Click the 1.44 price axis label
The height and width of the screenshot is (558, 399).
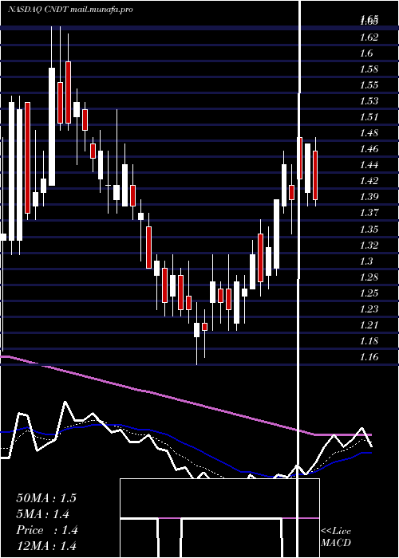pos(369,165)
